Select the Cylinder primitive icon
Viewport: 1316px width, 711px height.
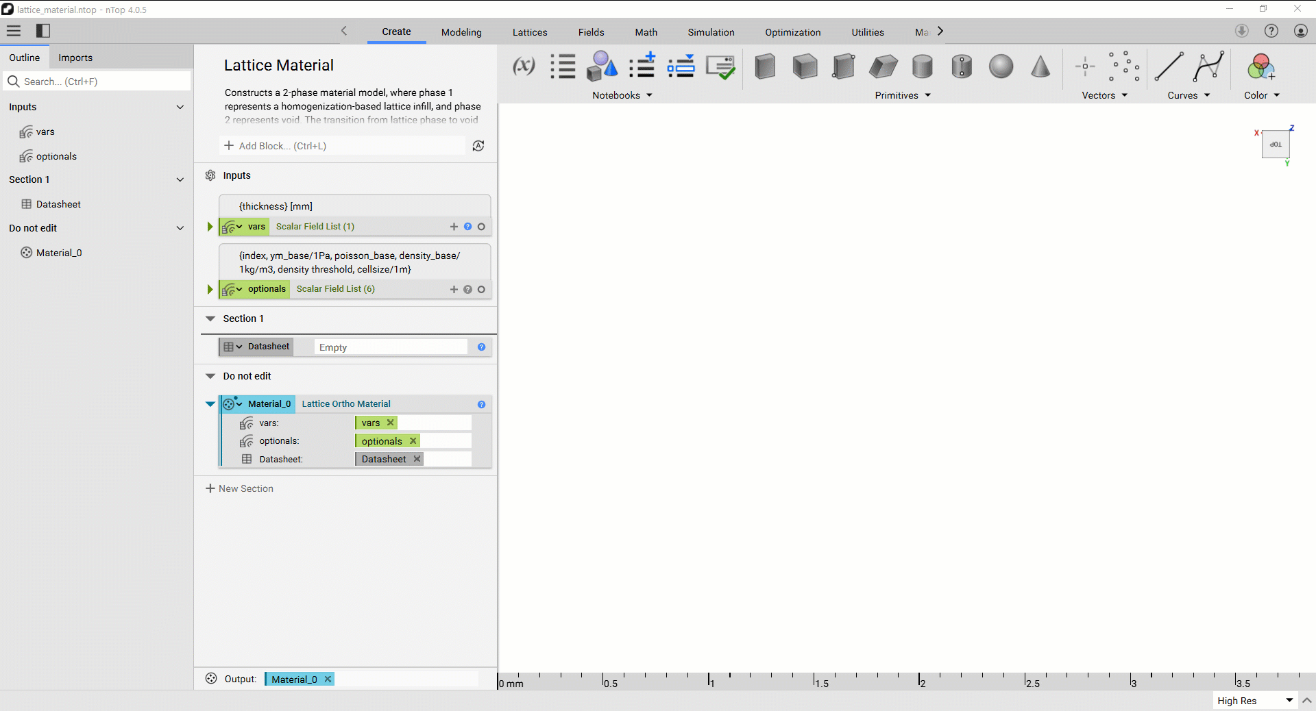[923, 67]
